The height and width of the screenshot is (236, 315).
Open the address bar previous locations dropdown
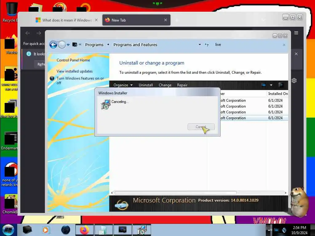[x=200, y=45]
